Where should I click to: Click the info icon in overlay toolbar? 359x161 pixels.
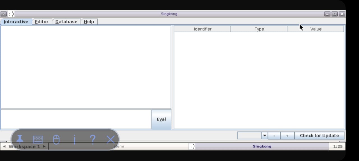coord(75,139)
